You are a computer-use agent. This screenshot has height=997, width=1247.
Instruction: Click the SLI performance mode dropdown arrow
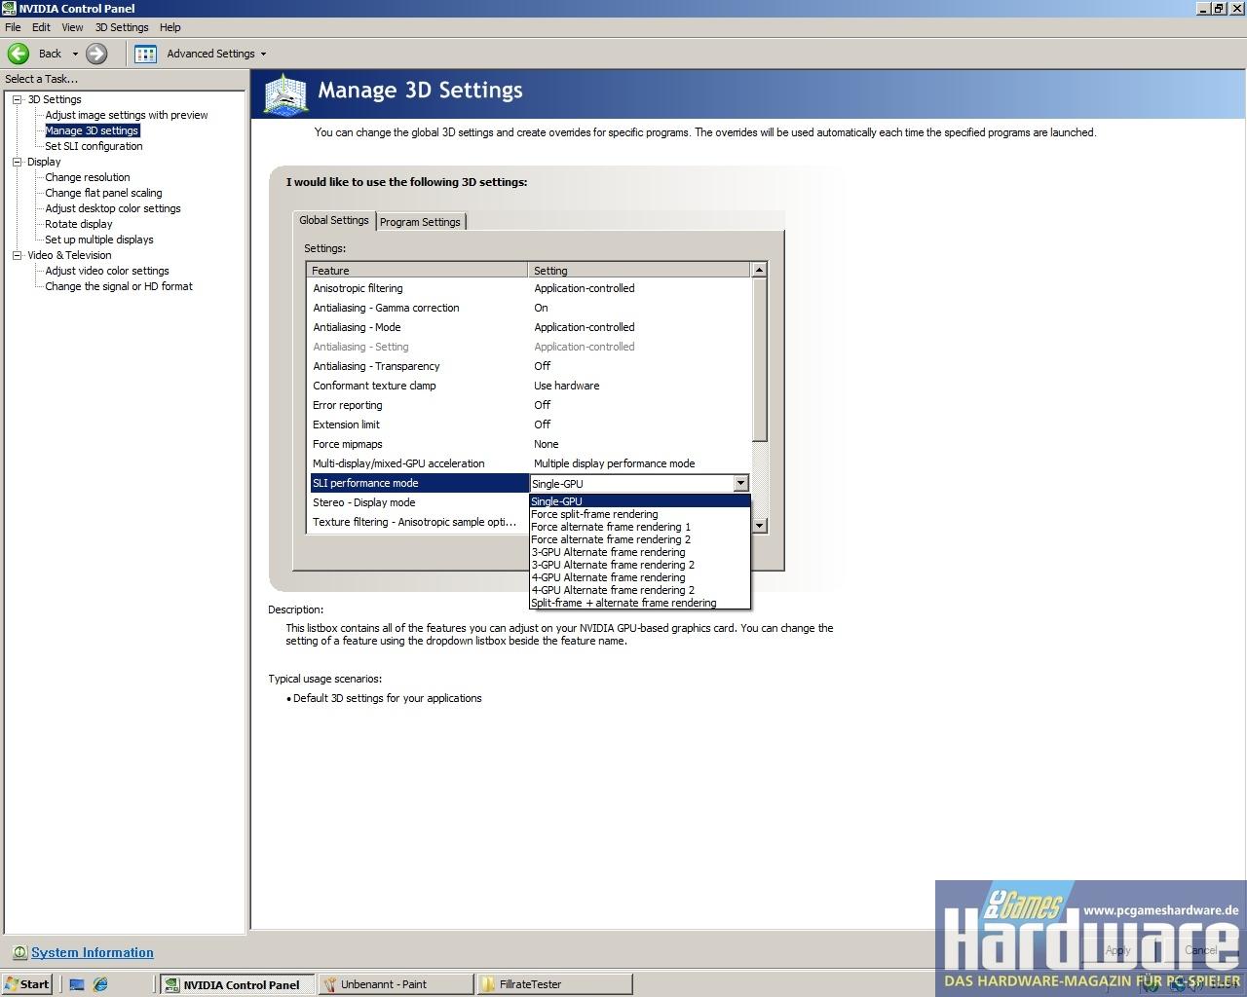[740, 483]
